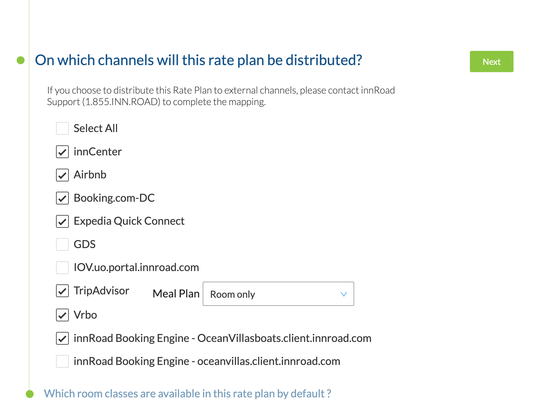552x401 pixels.
Task: Uncheck the innCenter channel checkbox
Action: [x=62, y=152]
